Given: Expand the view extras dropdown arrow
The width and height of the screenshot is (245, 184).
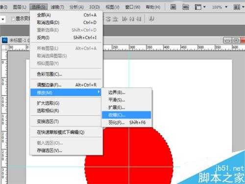Looking at the screenshot, I should coord(204,7).
